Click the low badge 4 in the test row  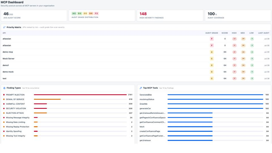252,78
